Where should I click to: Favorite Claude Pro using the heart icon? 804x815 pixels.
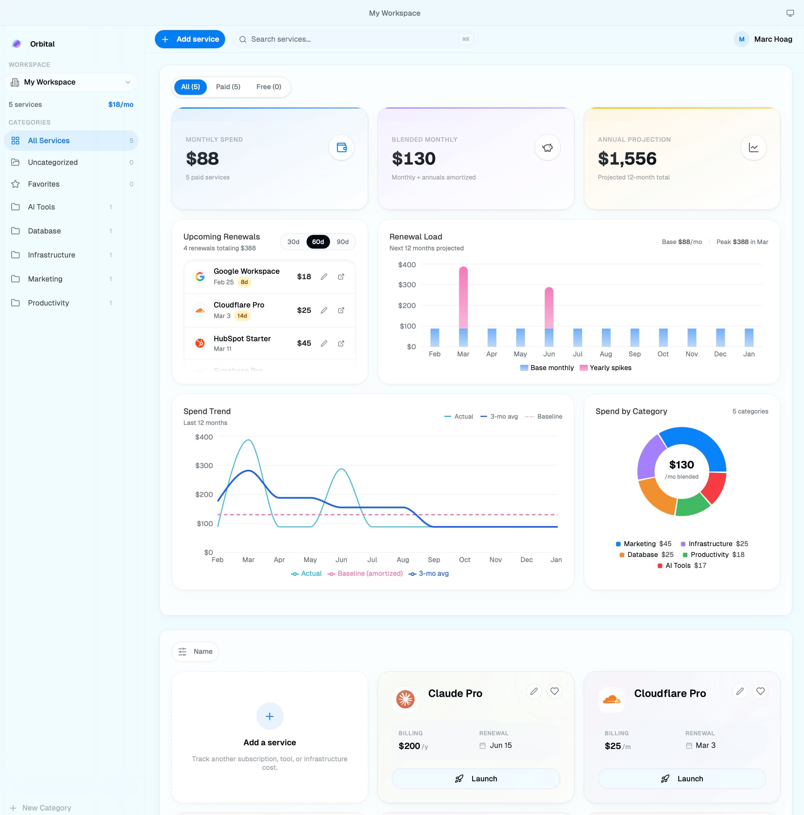554,691
